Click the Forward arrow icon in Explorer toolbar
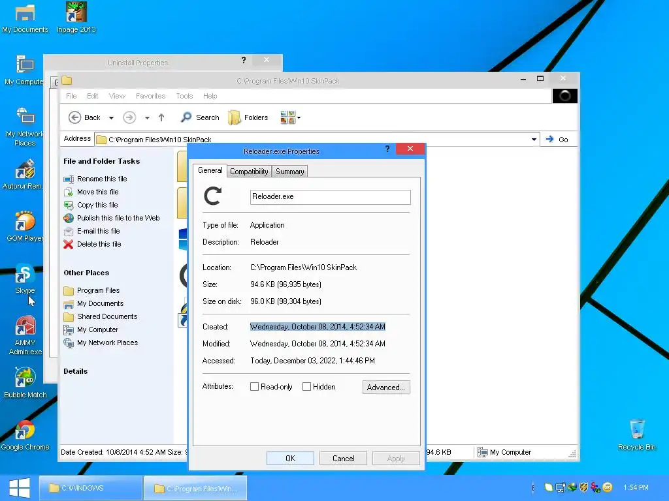Screen dimensions: 669x501 click(x=130, y=117)
